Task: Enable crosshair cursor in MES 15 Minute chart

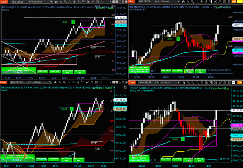Action: (201, 2)
